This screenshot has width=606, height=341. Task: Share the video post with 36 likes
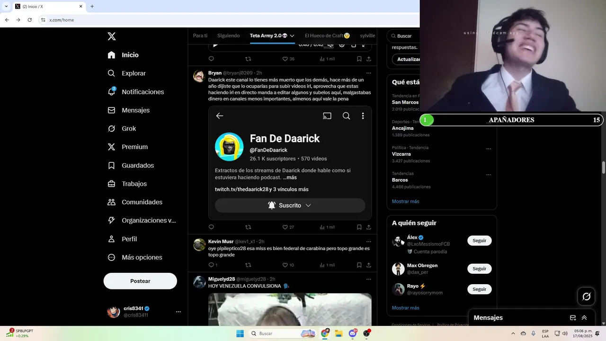coord(369,59)
